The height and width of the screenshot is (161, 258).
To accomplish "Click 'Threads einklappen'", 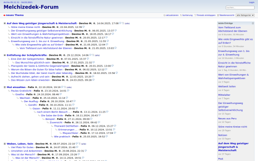I will coord(206,15).
